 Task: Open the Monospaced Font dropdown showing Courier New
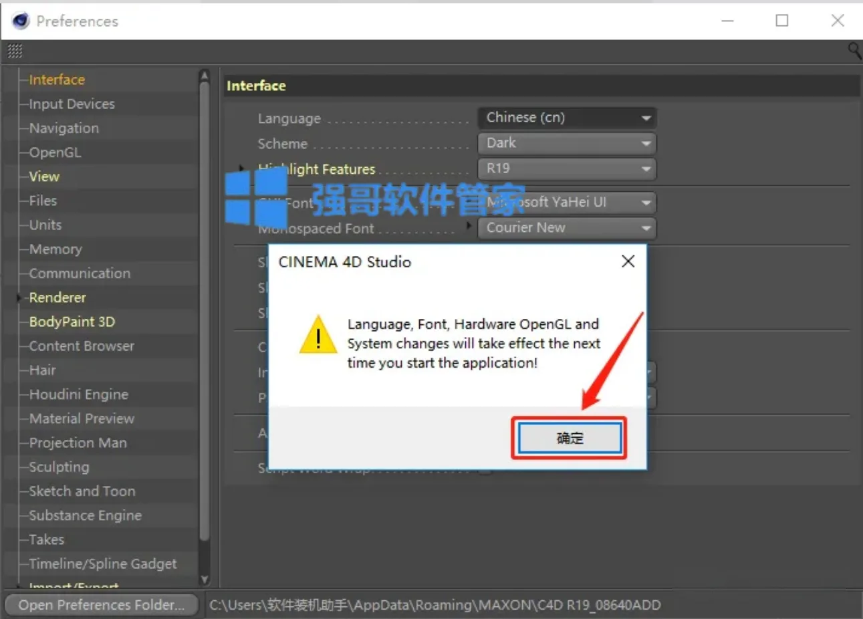(x=567, y=228)
